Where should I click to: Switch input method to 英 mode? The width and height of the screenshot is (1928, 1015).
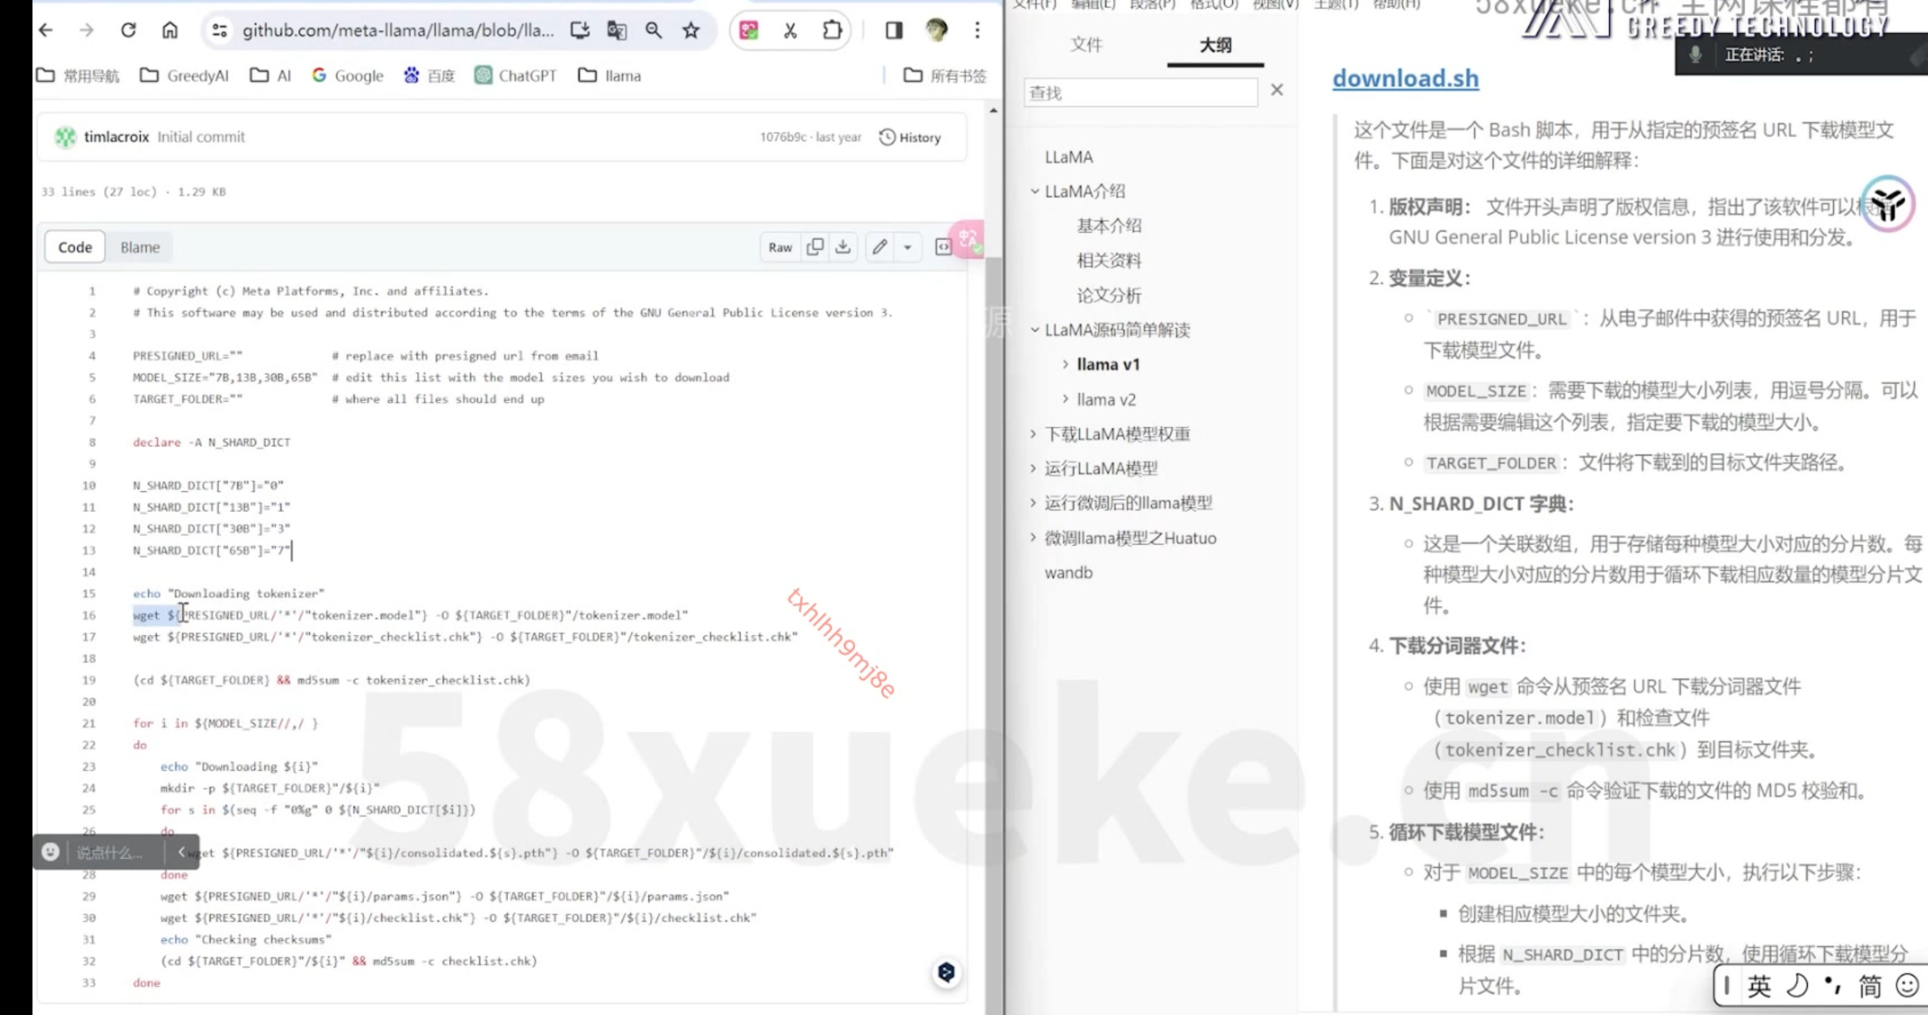(1759, 986)
